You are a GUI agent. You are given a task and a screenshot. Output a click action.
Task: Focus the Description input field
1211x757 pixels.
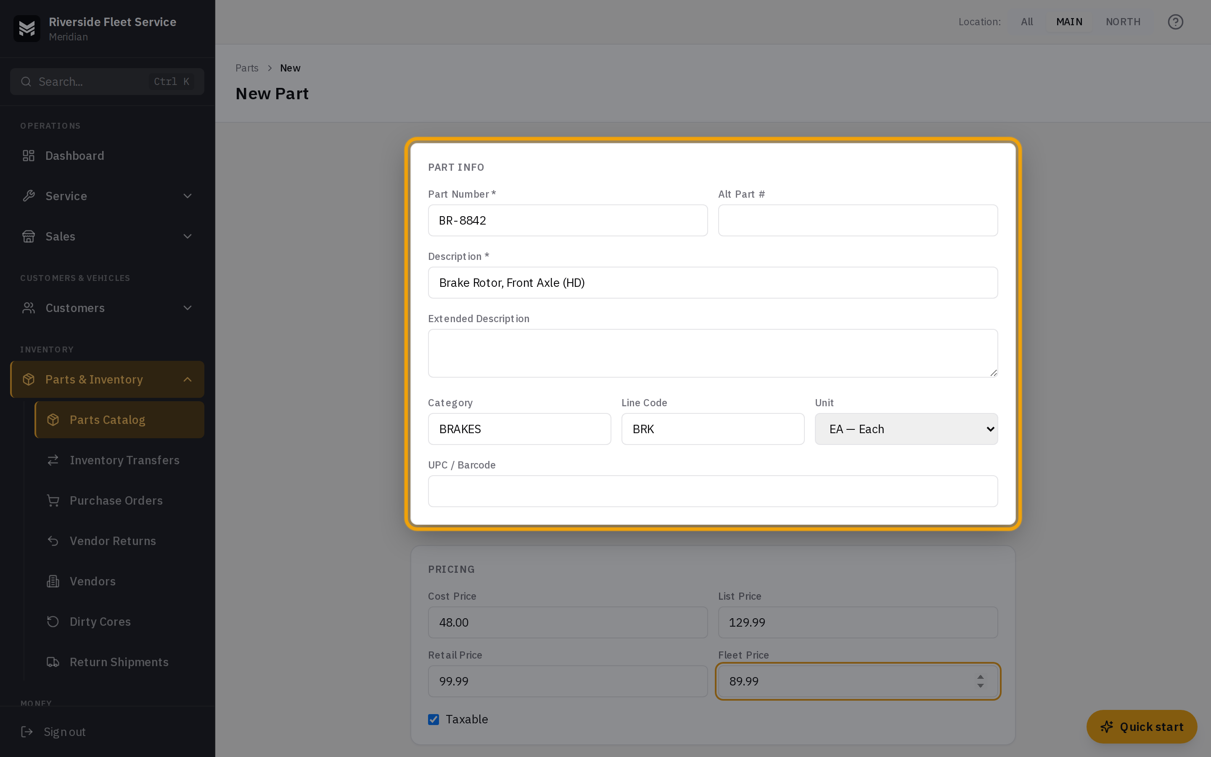[x=713, y=283]
